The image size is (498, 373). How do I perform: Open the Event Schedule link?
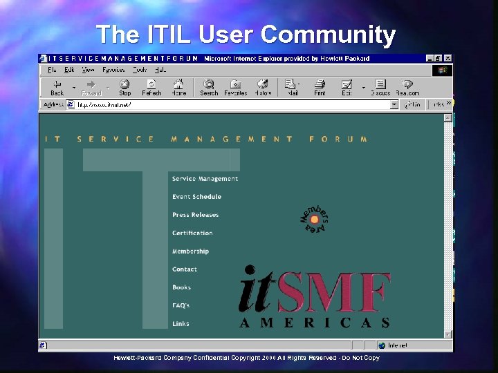coord(196,197)
